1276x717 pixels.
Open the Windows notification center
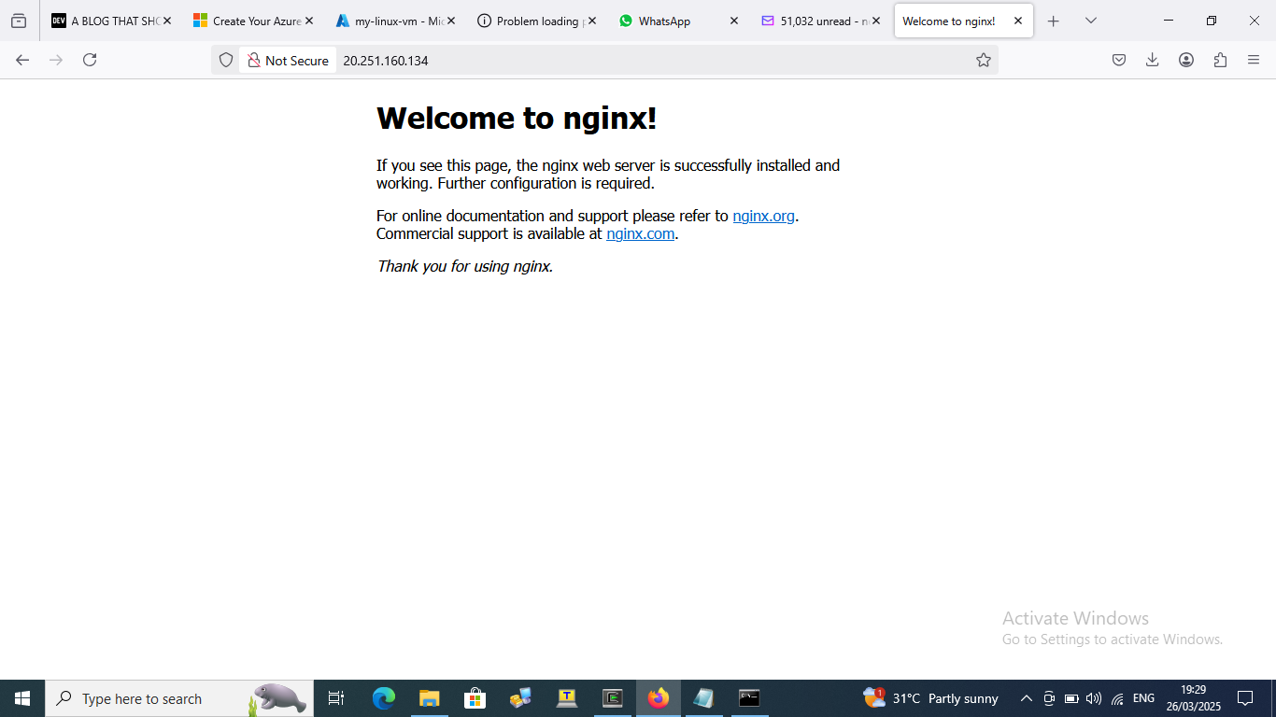1245,698
